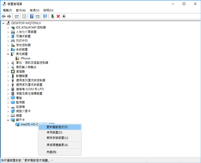Click the 列印佇列 printer icon
Viewport: 201px width, 163px height.
click(x=13, y=41)
